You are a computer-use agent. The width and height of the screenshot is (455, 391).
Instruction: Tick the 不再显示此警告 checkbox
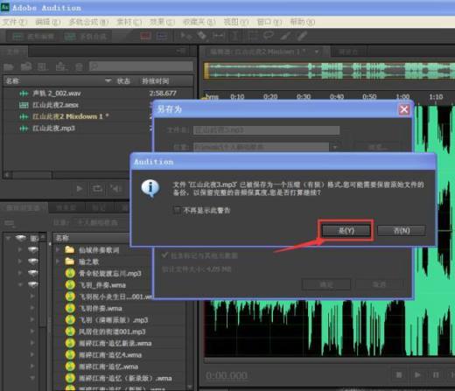point(177,210)
